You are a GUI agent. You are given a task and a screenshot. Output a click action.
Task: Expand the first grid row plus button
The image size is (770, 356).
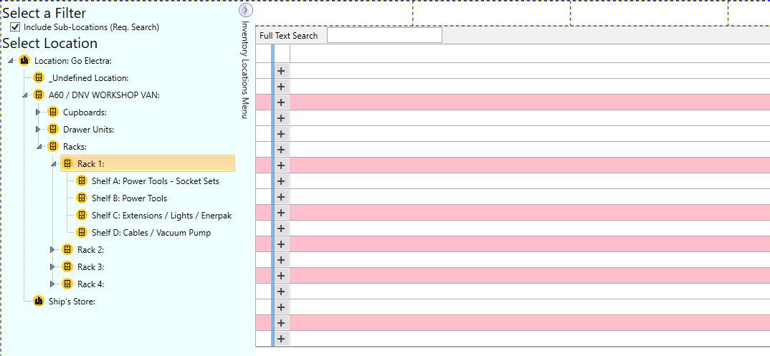pyautogui.click(x=281, y=71)
